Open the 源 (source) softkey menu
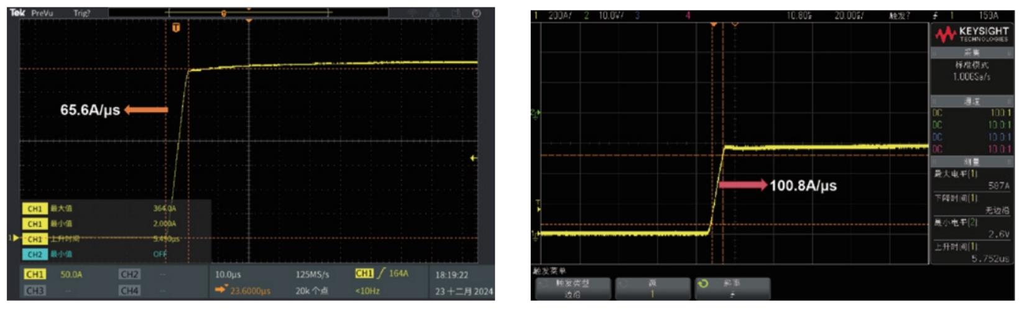The width and height of the screenshot is (1022, 318). click(x=652, y=289)
